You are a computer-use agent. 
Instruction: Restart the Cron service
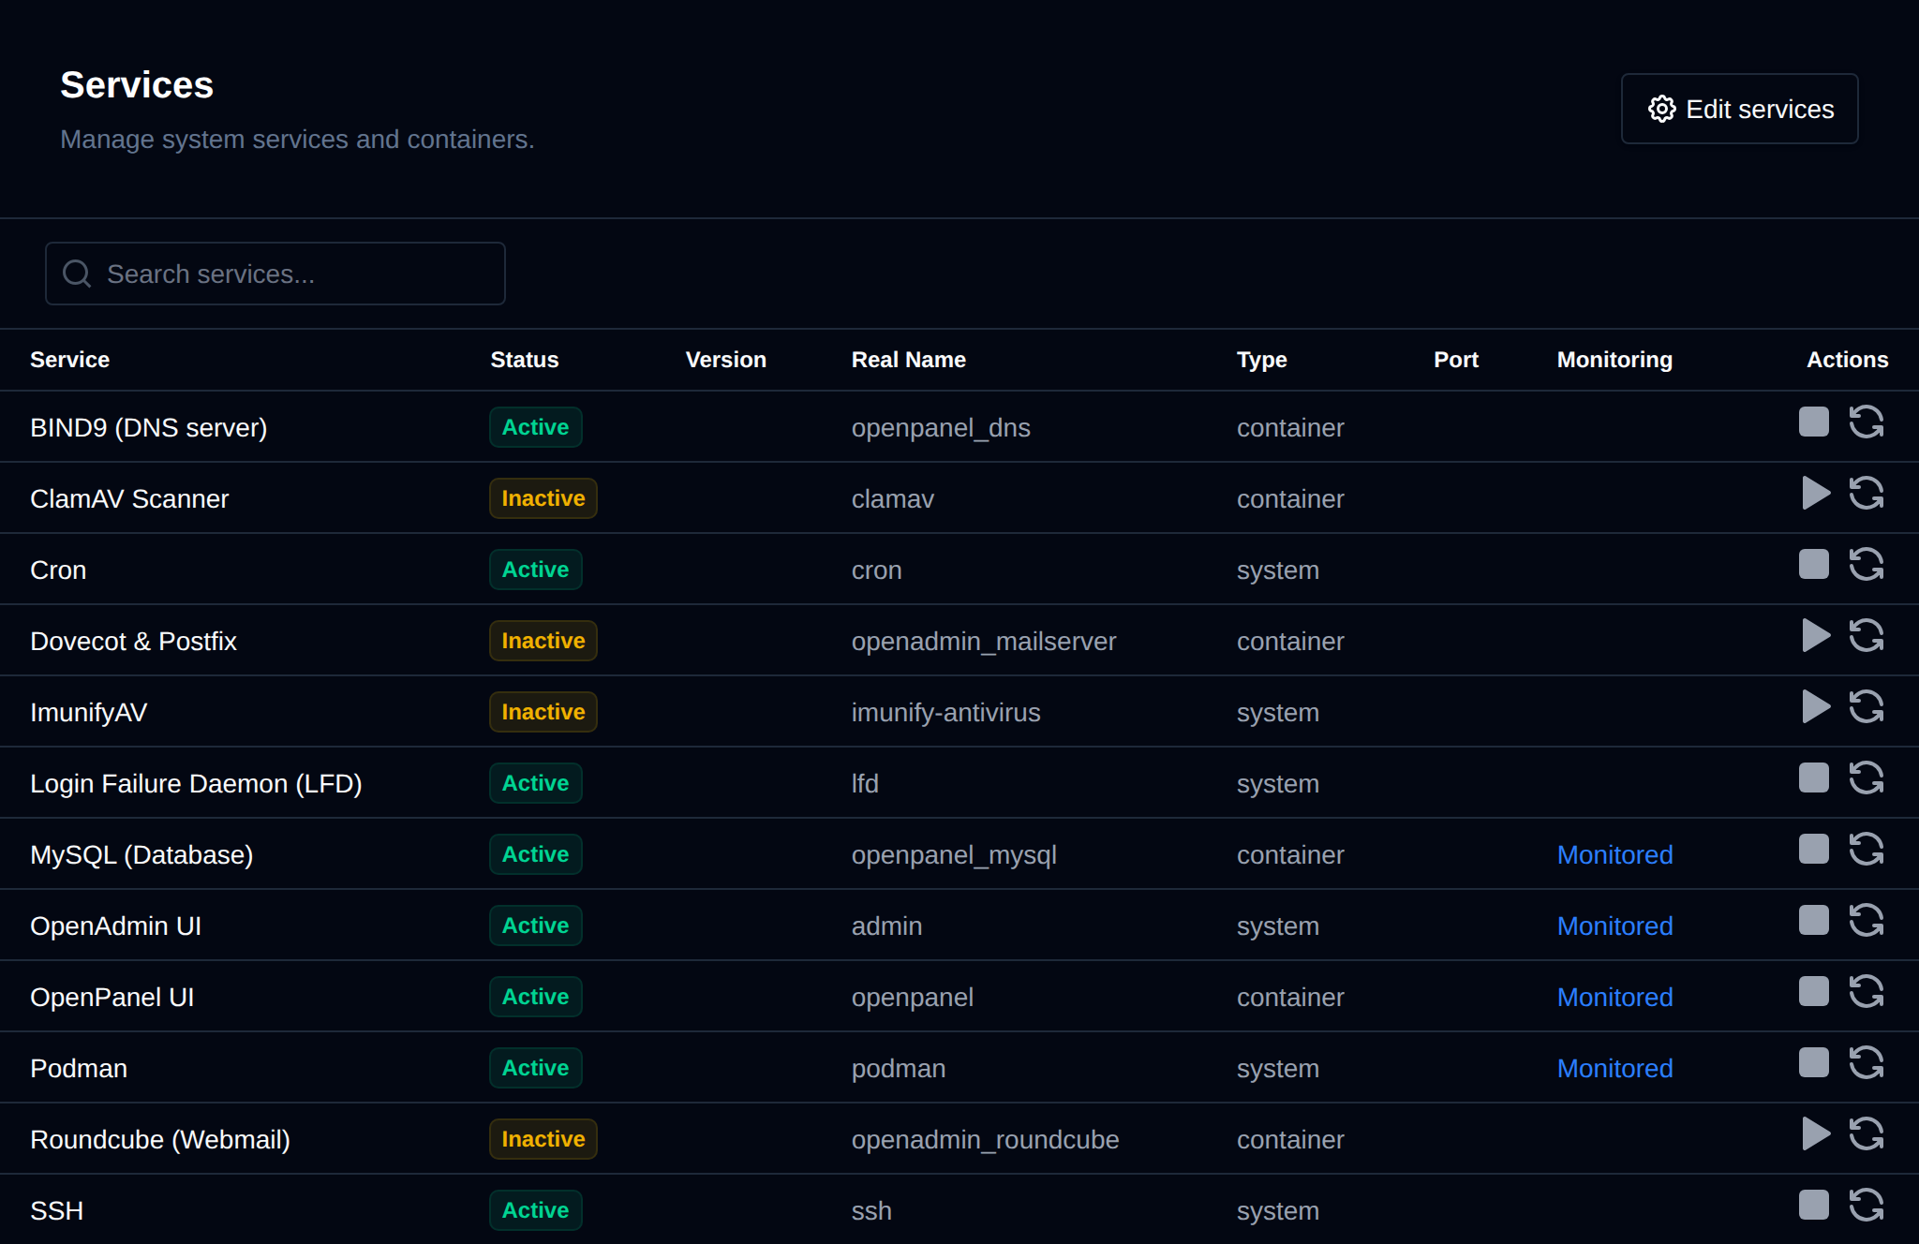tap(1866, 564)
